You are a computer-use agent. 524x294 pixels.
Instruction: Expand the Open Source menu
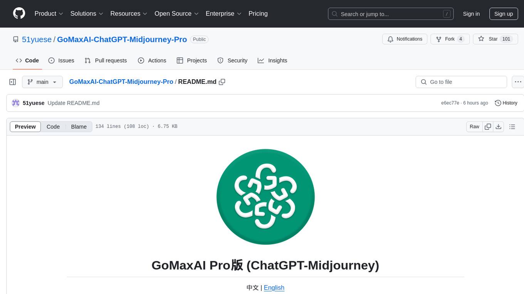(176, 13)
